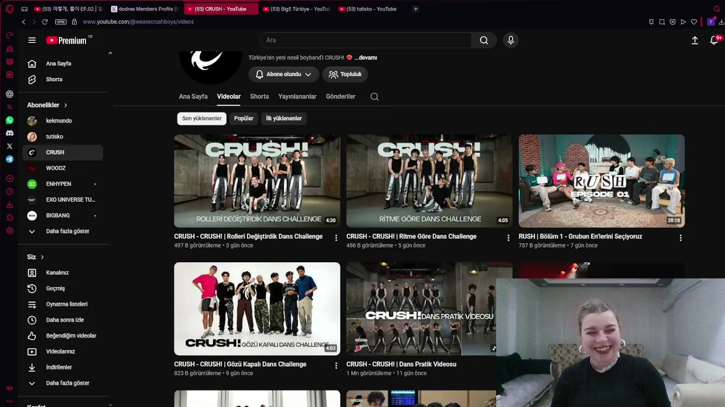Open the player icon in Opera sidebar
This screenshot has width=725, height=407.
tap(10, 179)
